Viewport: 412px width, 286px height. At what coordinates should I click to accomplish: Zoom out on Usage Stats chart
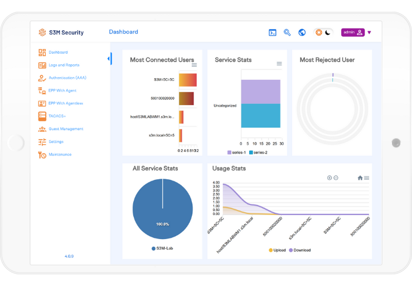tap(336, 178)
